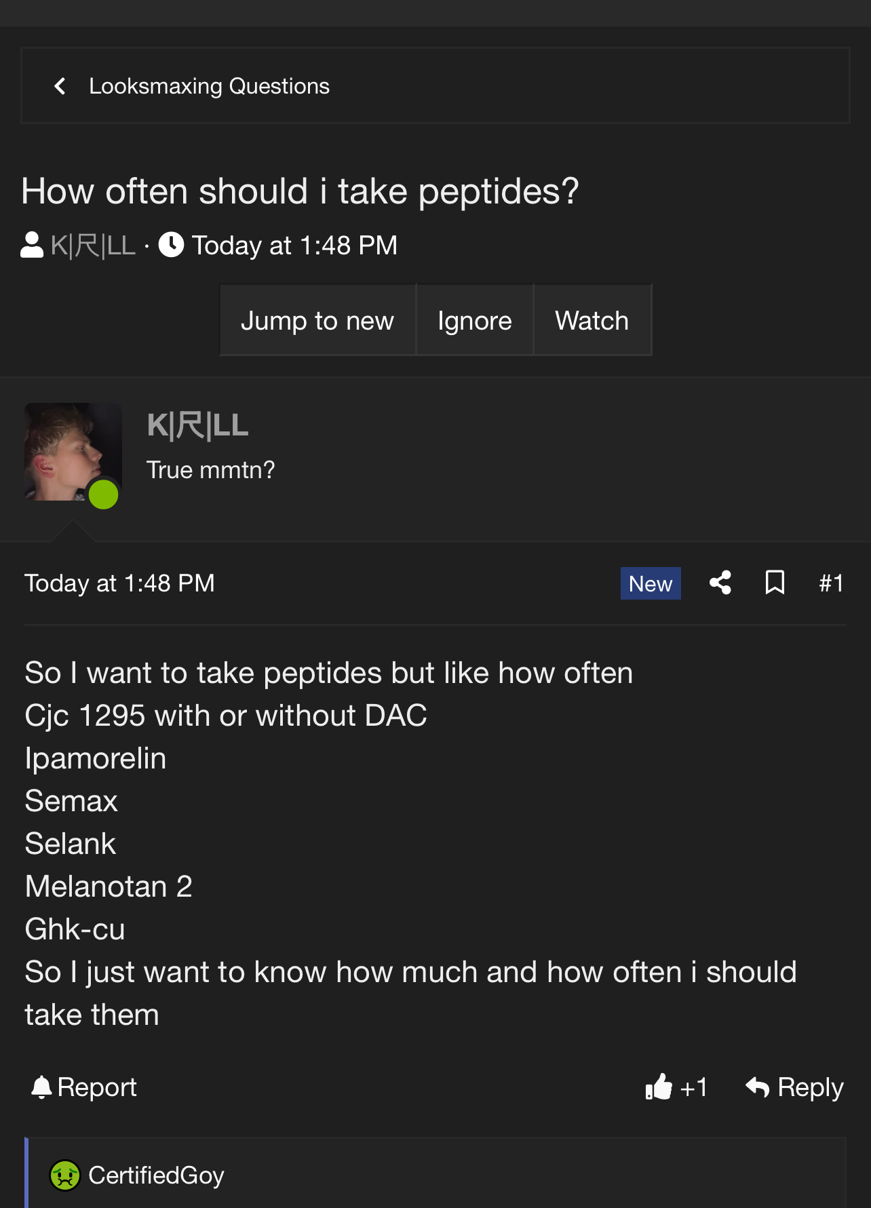The height and width of the screenshot is (1208, 871).
Task: Open K|R|LL's profile avatar
Action: (73, 452)
